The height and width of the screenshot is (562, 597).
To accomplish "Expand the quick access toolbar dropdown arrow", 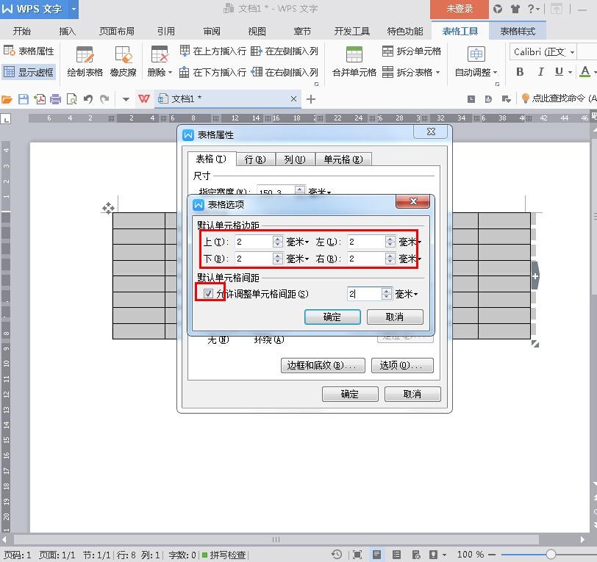I will (126, 100).
